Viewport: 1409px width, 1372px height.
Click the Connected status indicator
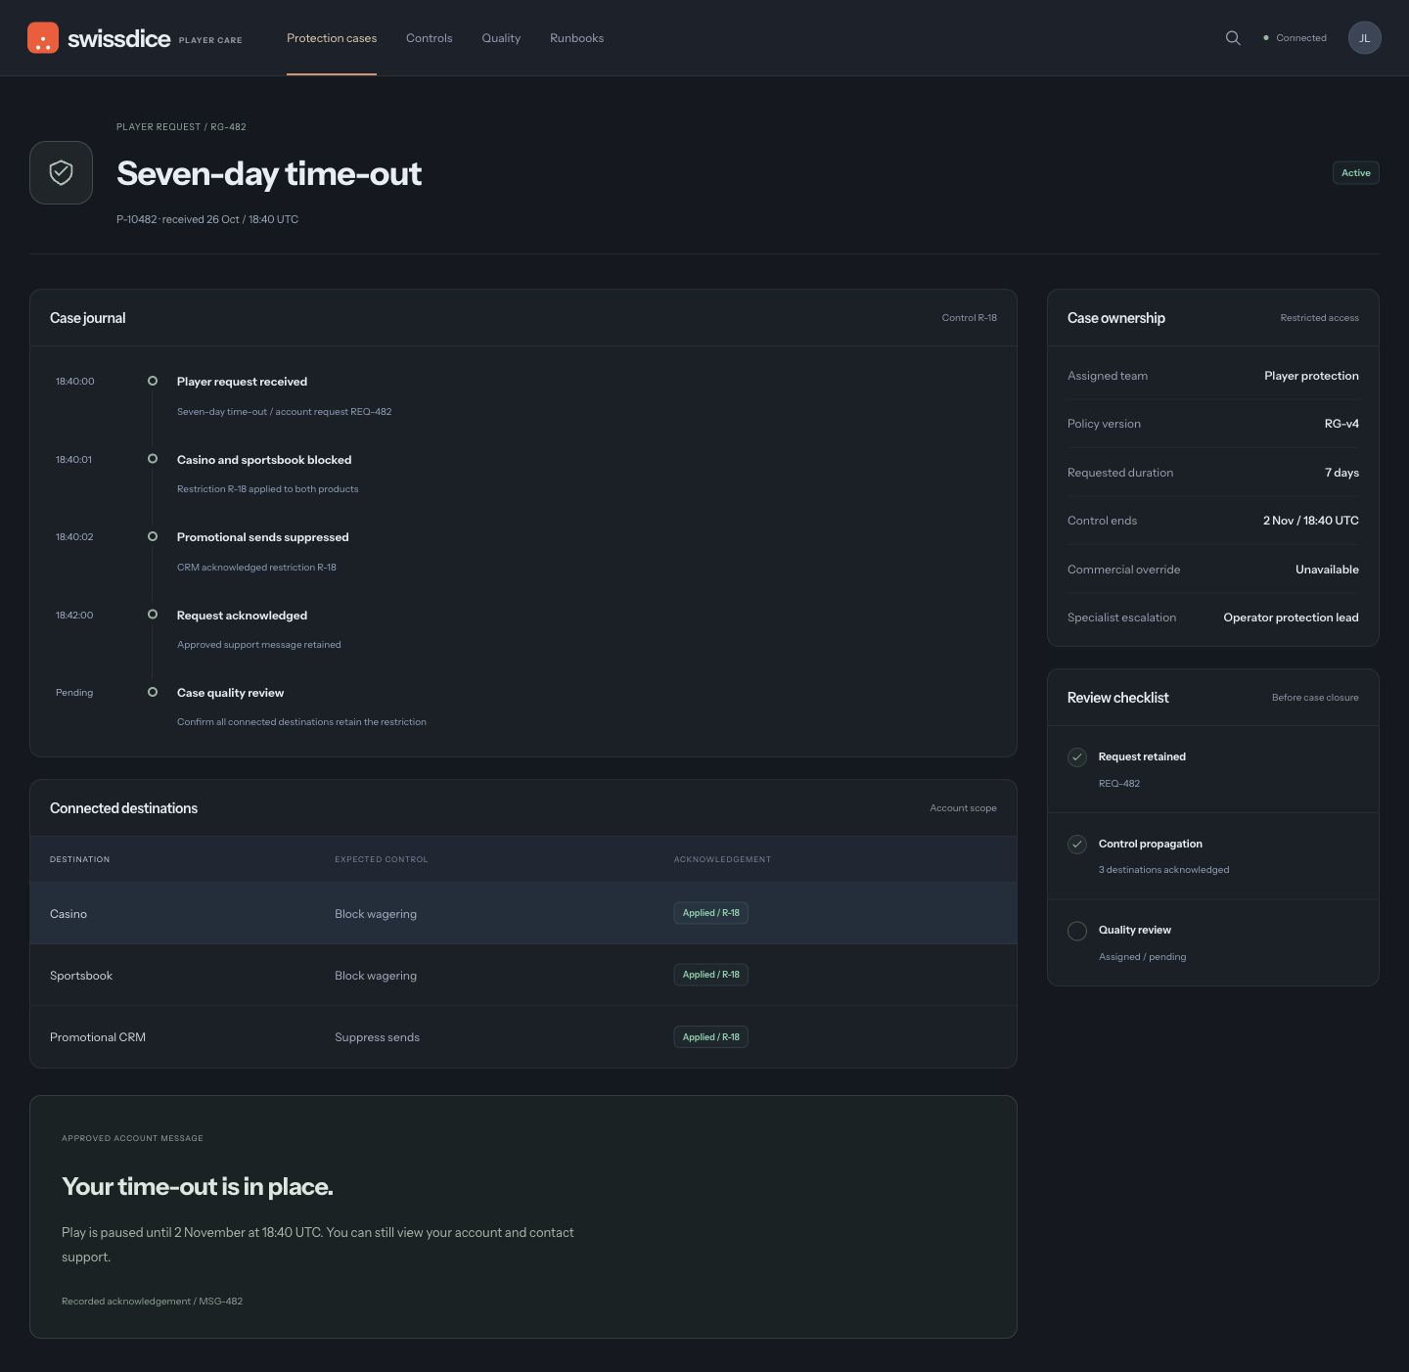tap(1295, 38)
